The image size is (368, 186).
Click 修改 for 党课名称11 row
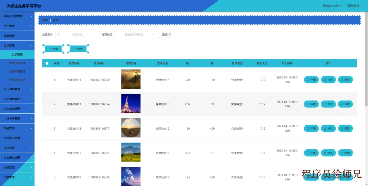pos(328,153)
